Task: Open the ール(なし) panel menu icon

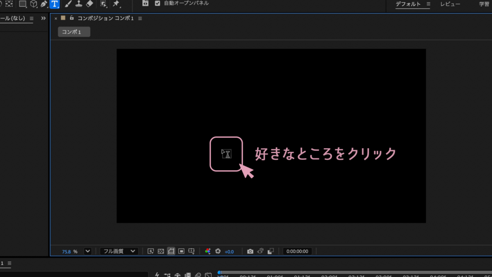Action: tap(31, 19)
